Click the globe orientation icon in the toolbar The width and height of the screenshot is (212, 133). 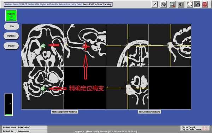click(x=164, y=4)
